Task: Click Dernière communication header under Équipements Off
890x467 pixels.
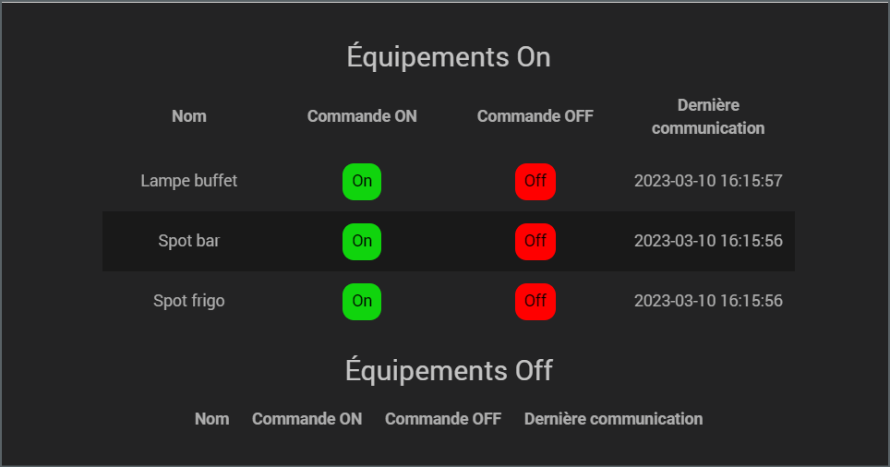Action: [x=613, y=419]
